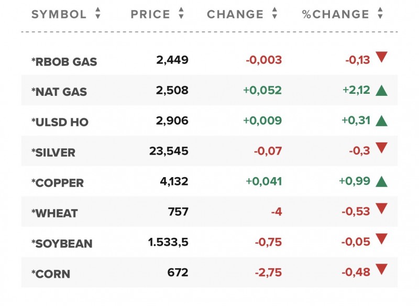Click the red down arrow for SILVER

[x=381, y=148]
